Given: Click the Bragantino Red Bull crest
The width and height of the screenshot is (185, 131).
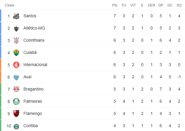Looking at the screenshot, I should (x=16, y=89).
